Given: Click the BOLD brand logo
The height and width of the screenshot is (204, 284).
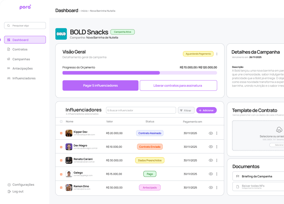Looking at the screenshot, I should click(x=61, y=34).
